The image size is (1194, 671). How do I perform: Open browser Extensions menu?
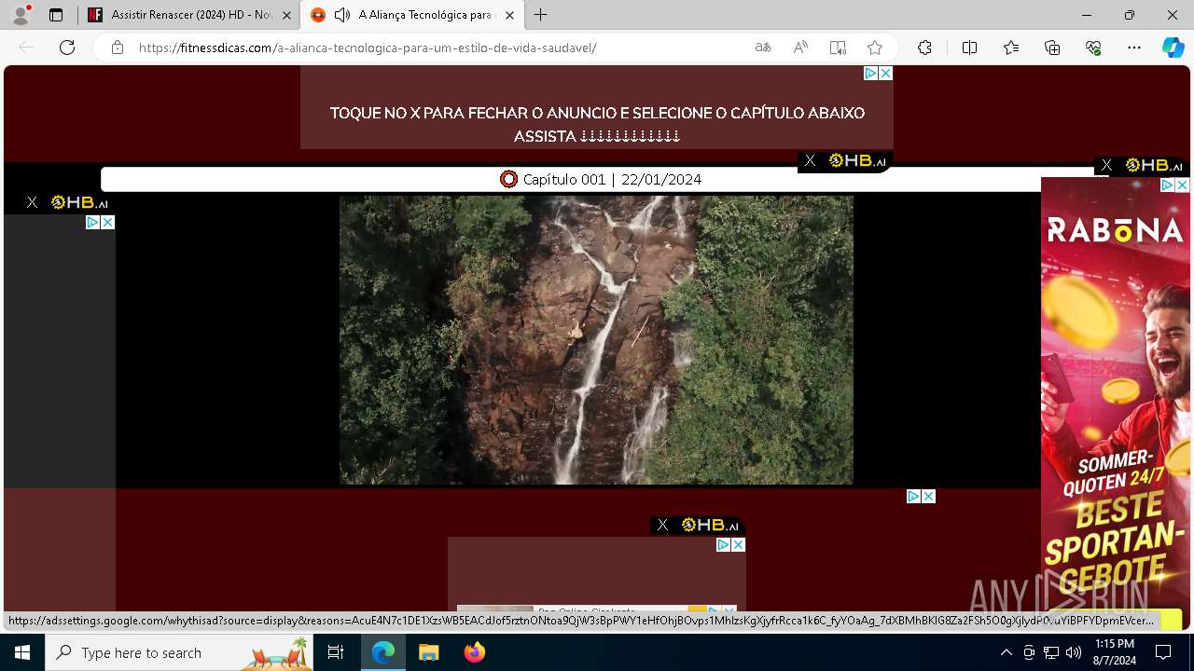924,48
